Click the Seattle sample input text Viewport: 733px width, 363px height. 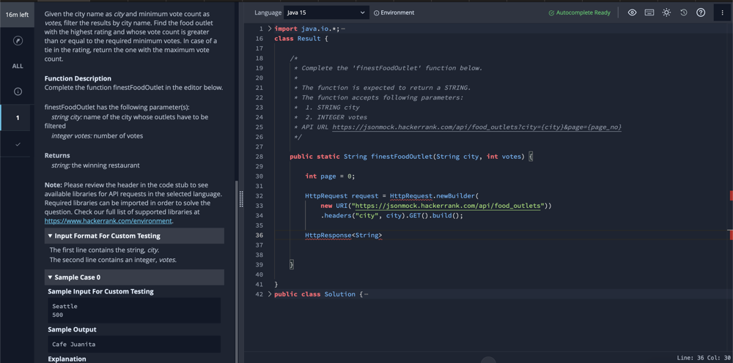(x=65, y=306)
